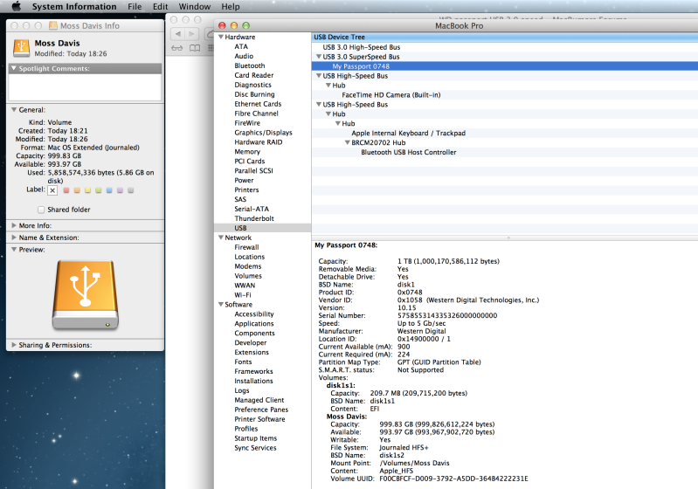Click the serial number value 575855314335326000000000
Screen dimensions: 698x489
[447, 315]
